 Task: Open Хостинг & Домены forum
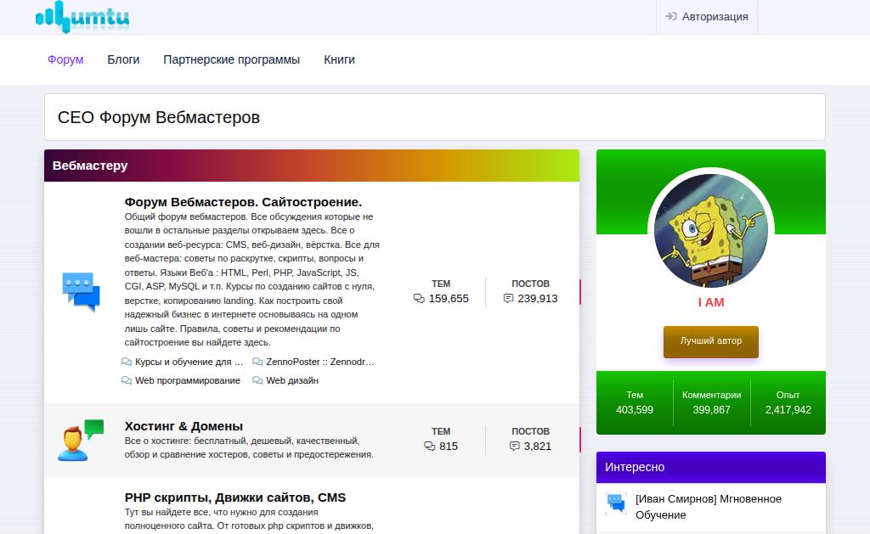tap(184, 426)
